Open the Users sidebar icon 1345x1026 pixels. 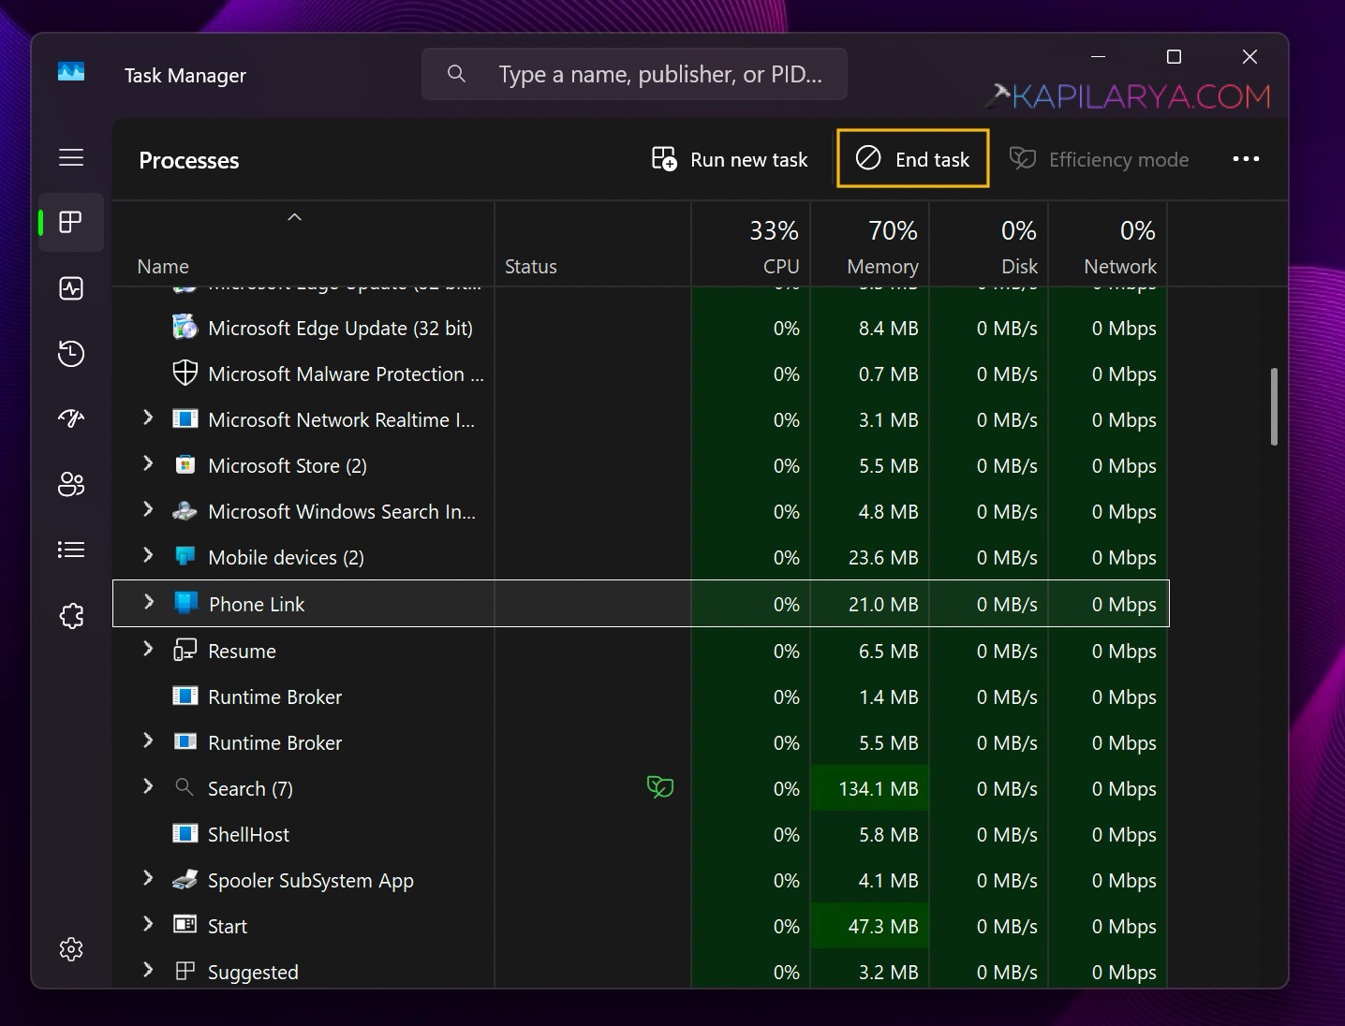coord(71,484)
